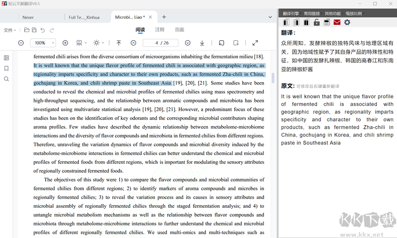Toggle the unlock padlock icon

pyautogui.click(x=317, y=22)
